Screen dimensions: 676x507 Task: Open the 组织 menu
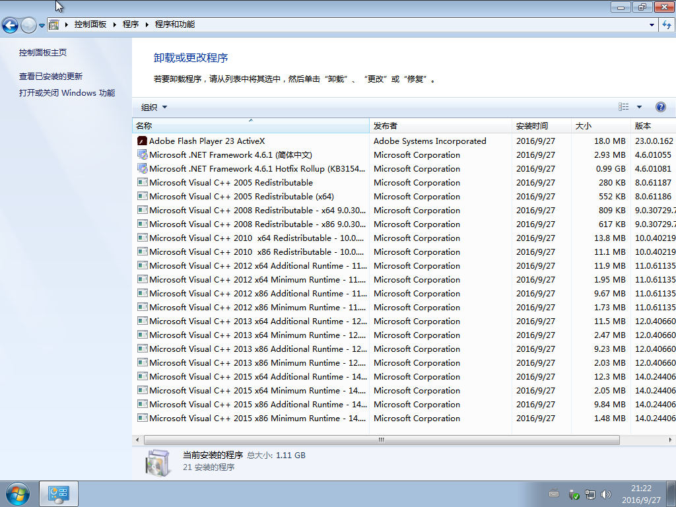pos(154,108)
